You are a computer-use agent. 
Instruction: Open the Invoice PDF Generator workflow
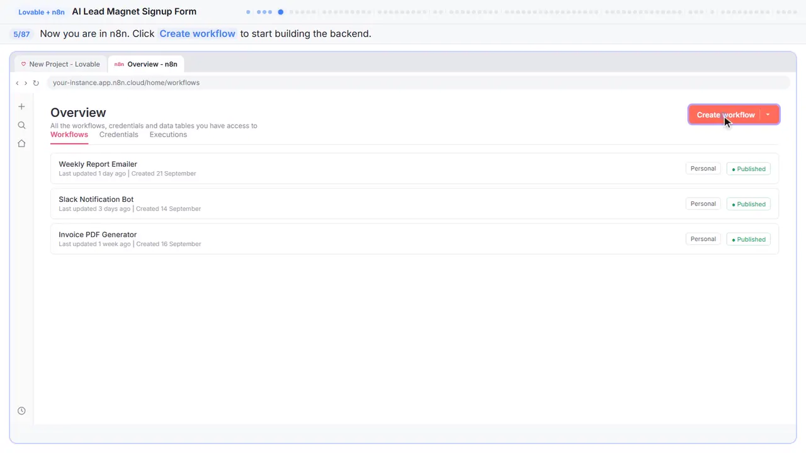414,239
